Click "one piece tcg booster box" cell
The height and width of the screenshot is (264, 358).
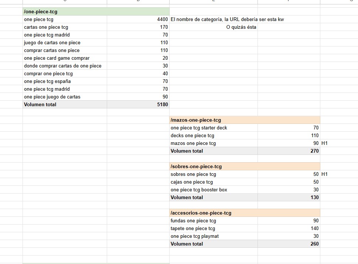point(214,190)
